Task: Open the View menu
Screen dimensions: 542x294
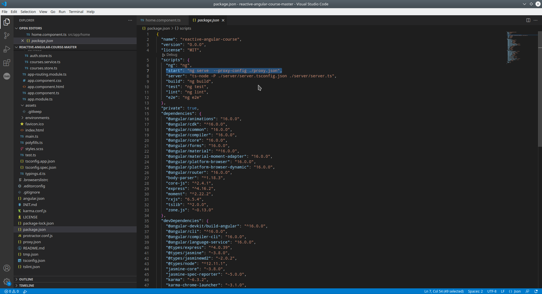Action: click(43, 12)
